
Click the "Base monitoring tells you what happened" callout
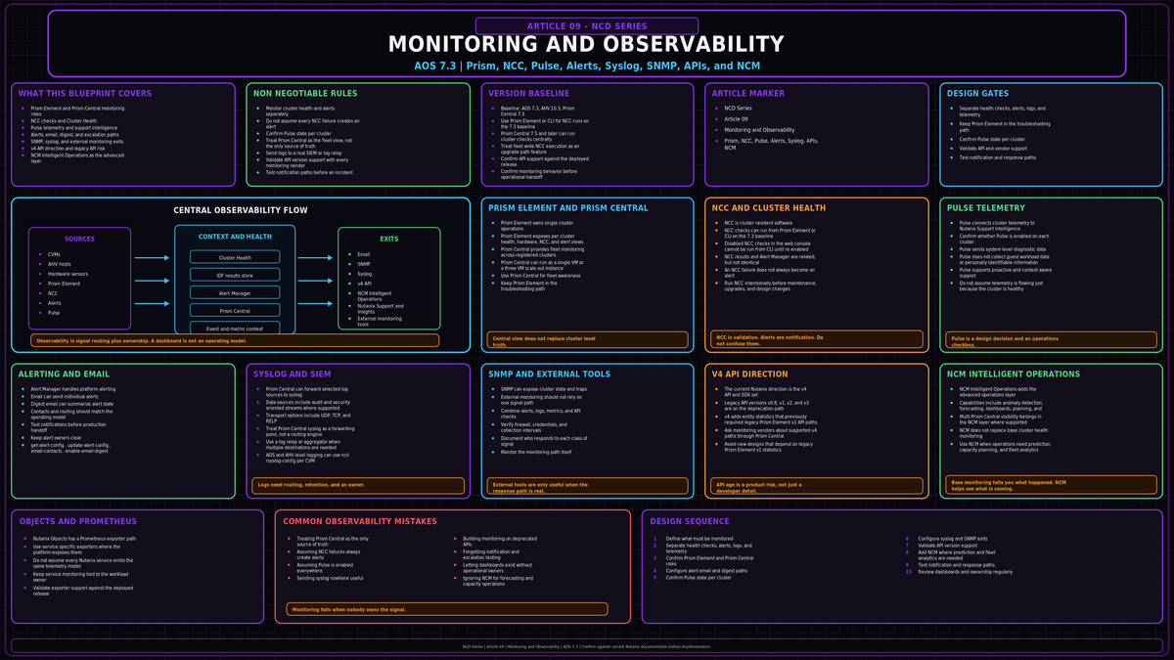click(1052, 485)
